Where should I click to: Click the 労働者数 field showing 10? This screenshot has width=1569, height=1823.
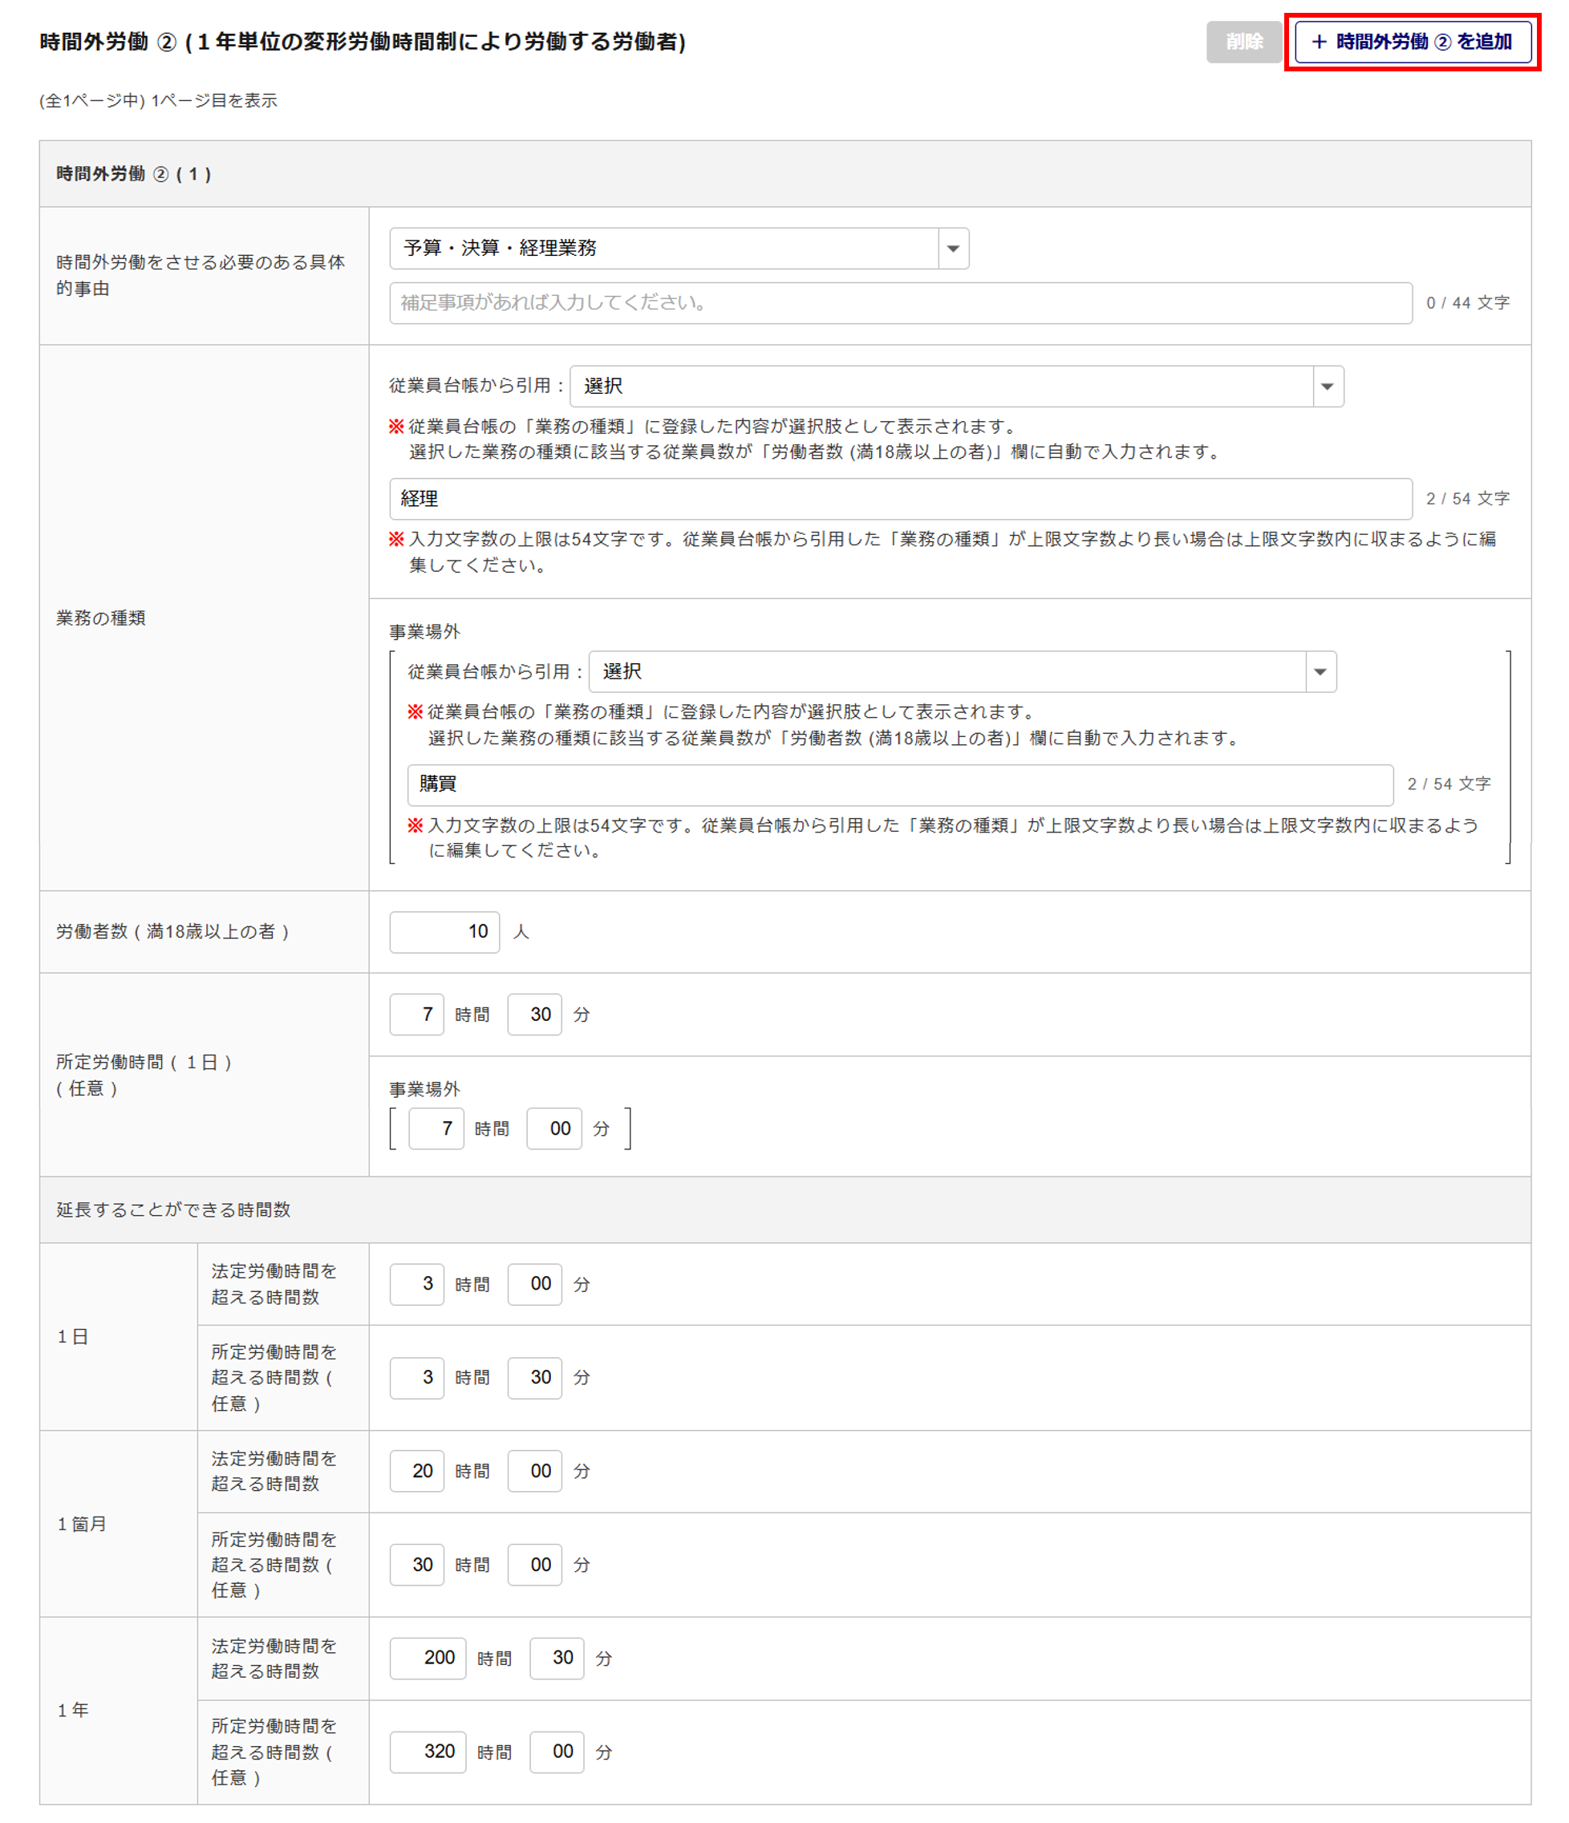(444, 932)
